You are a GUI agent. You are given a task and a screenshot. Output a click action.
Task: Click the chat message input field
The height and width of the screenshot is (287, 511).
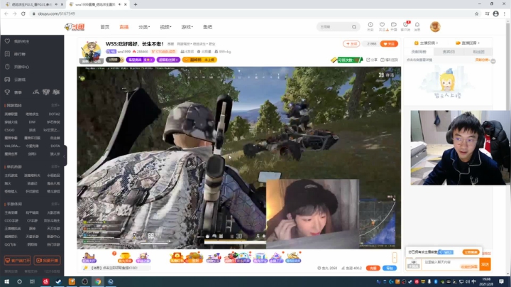(x=451, y=264)
